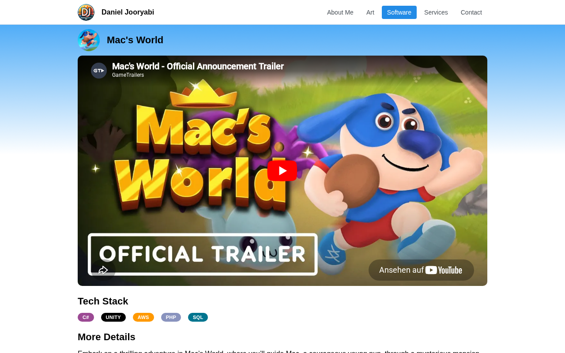Click the Mac's World page heading
Image resolution: width=565 pixels, height=353 pixels.
(135, 40)
